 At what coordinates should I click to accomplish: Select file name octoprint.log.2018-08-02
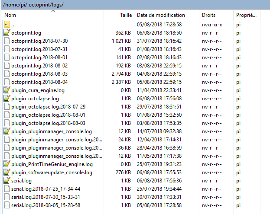click(39, 66)
